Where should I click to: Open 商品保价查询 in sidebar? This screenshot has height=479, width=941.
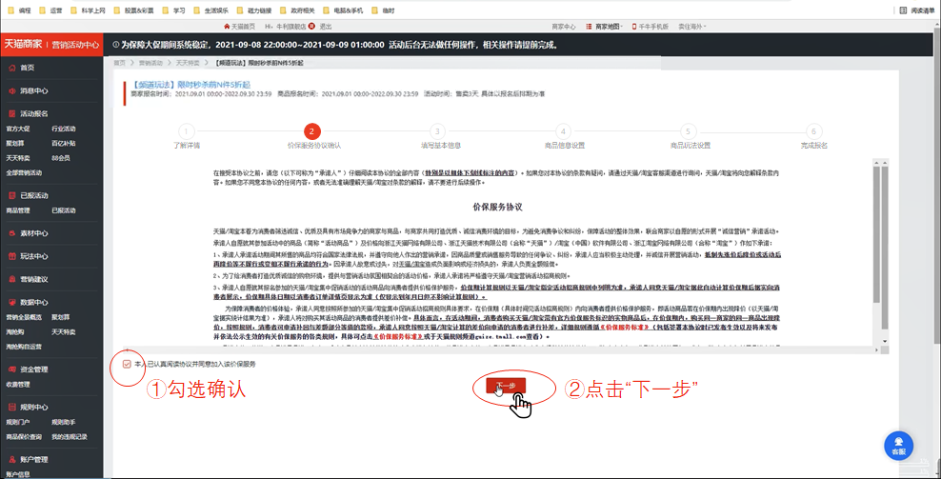pos(24,437)
